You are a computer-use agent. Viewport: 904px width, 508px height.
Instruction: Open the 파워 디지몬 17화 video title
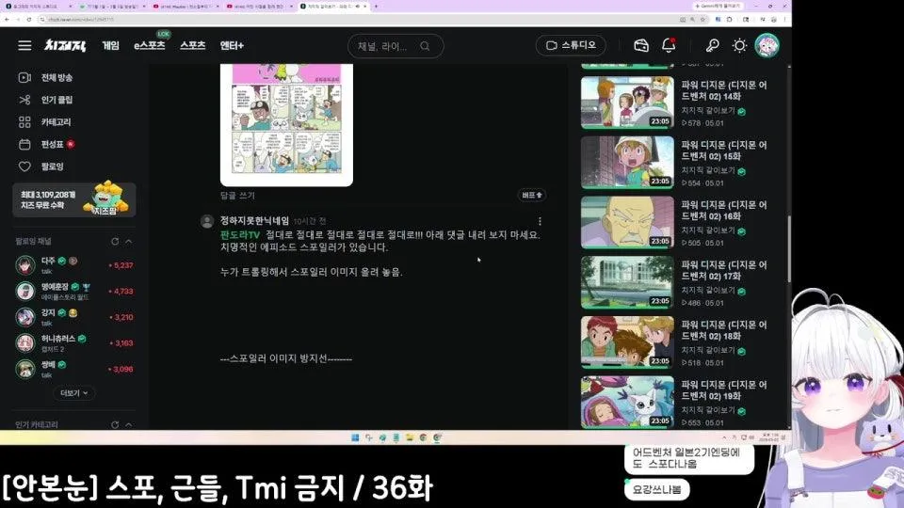coord(723,270)
